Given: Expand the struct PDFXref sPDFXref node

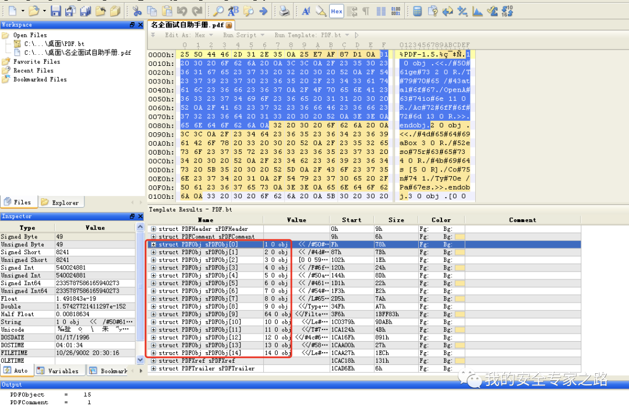Looking at the screenshot, I should pos(153,360).
